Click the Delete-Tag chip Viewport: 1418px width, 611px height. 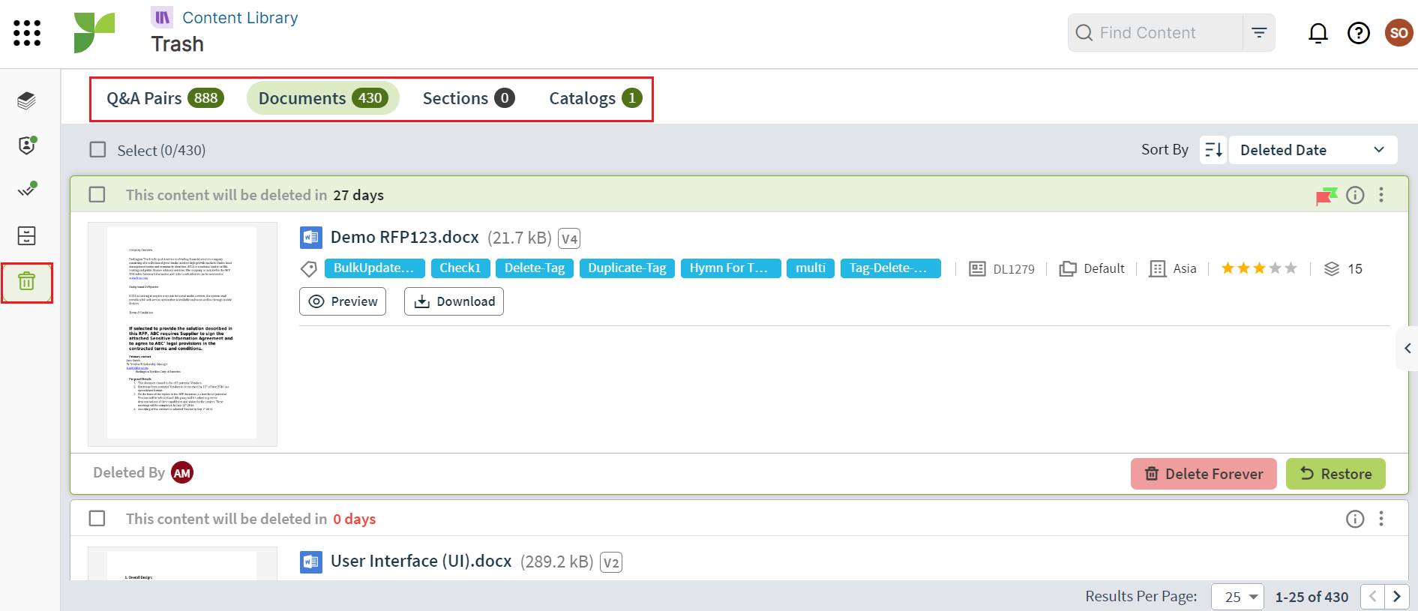tap(535, 268)
